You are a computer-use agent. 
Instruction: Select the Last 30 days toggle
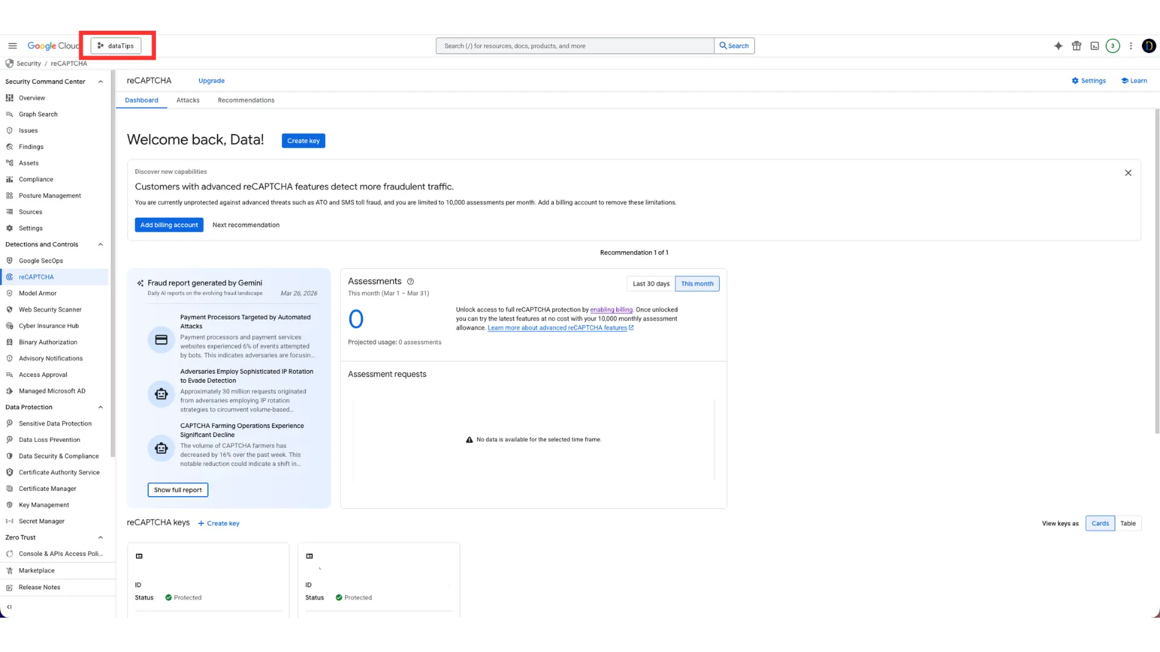click(x=651, y=284)
